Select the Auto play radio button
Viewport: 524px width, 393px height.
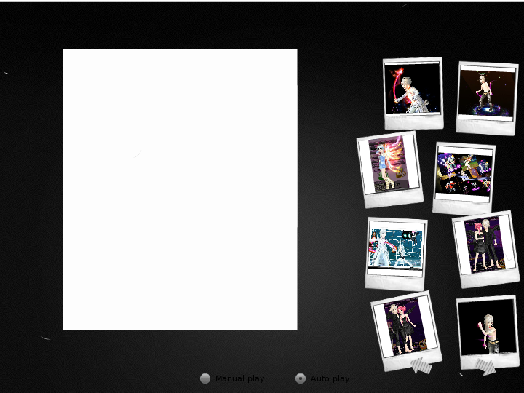click(301, 378)
